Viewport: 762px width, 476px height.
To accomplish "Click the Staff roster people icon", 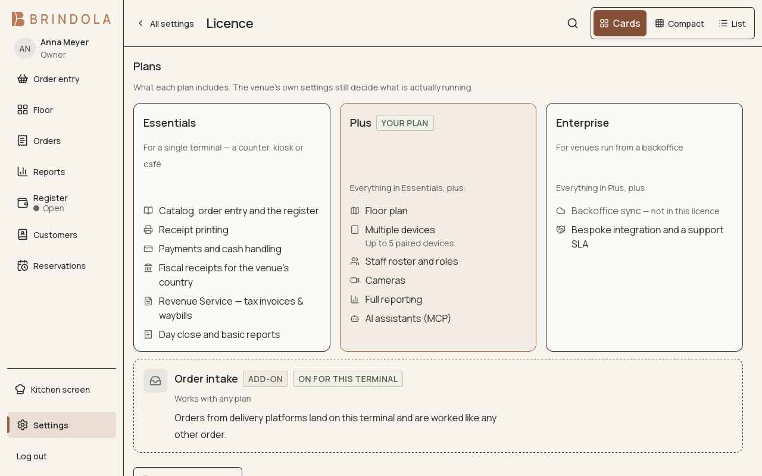I will [x=355, y=261].
